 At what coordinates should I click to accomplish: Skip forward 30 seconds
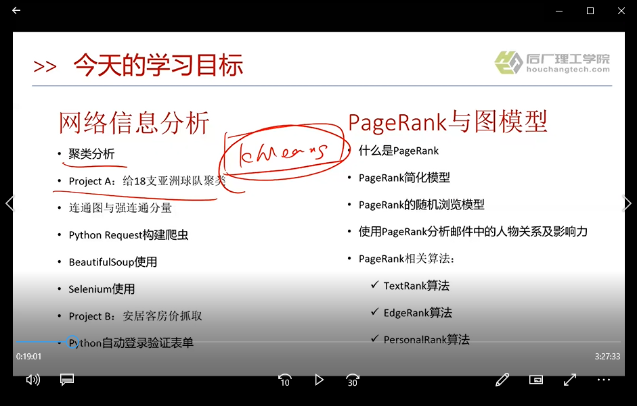353,380
